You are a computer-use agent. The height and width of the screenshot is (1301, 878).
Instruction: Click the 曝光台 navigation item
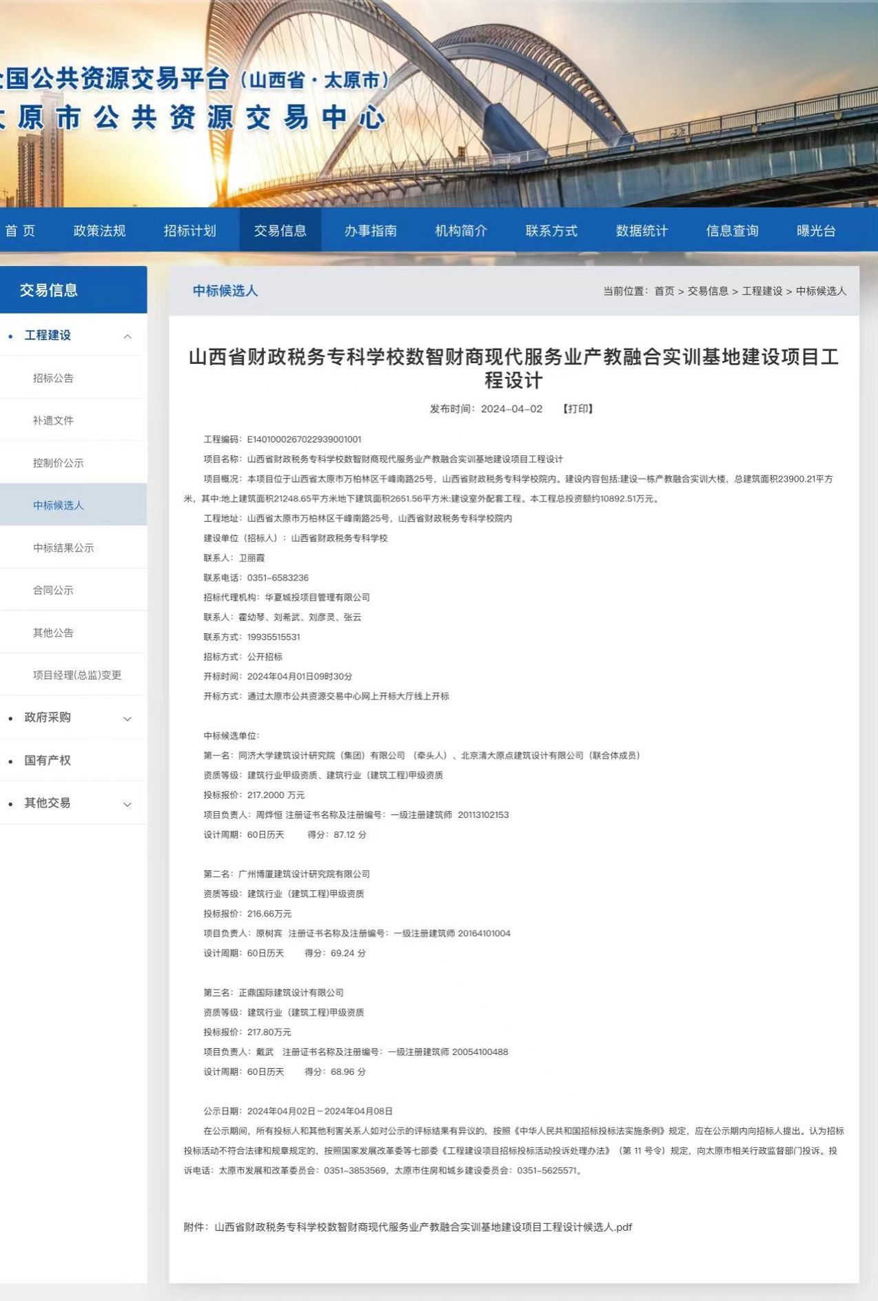tap(816, 231)
